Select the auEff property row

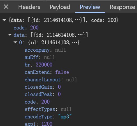40,57
